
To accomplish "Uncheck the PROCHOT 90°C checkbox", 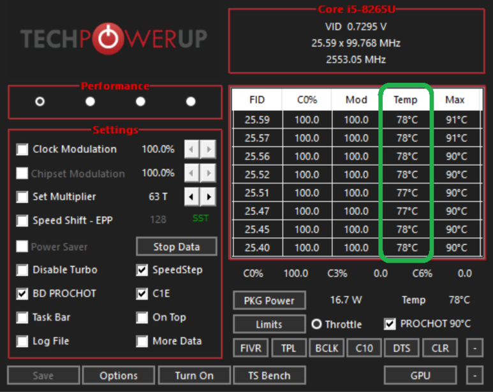I will point(390,324).
